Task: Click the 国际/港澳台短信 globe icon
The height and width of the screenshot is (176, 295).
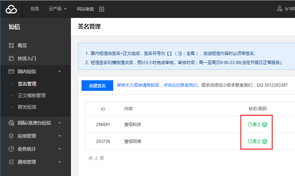Action: (x=11, y=123)
